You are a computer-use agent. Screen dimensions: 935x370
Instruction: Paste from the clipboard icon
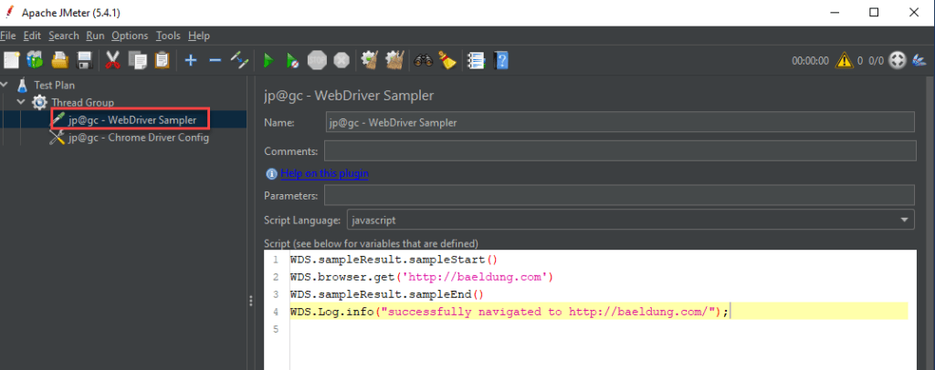pyautogui.click(x=162, y=60)
